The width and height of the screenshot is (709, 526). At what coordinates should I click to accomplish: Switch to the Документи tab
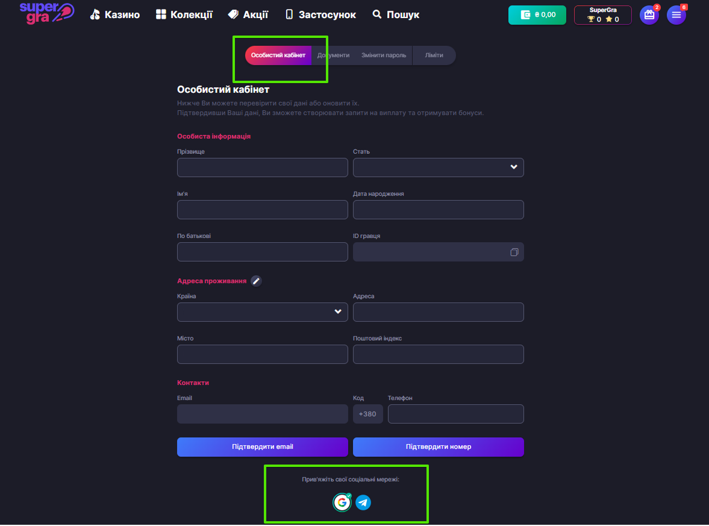click(333, 55)
